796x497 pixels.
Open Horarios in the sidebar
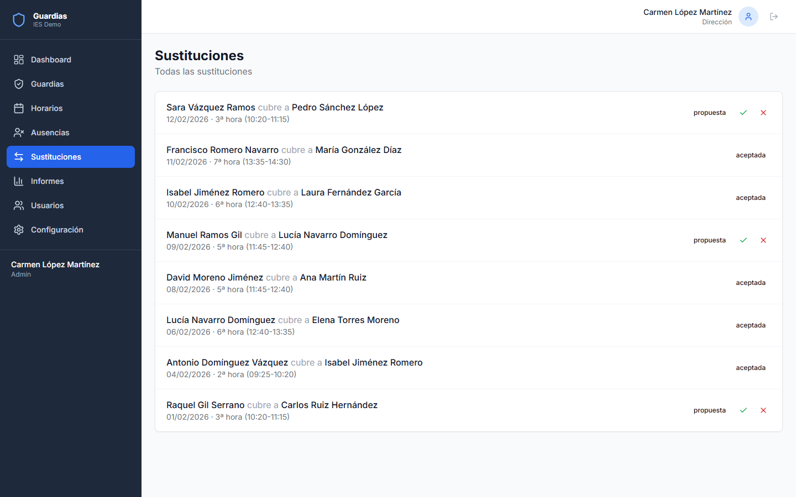(x=47, y=108)
